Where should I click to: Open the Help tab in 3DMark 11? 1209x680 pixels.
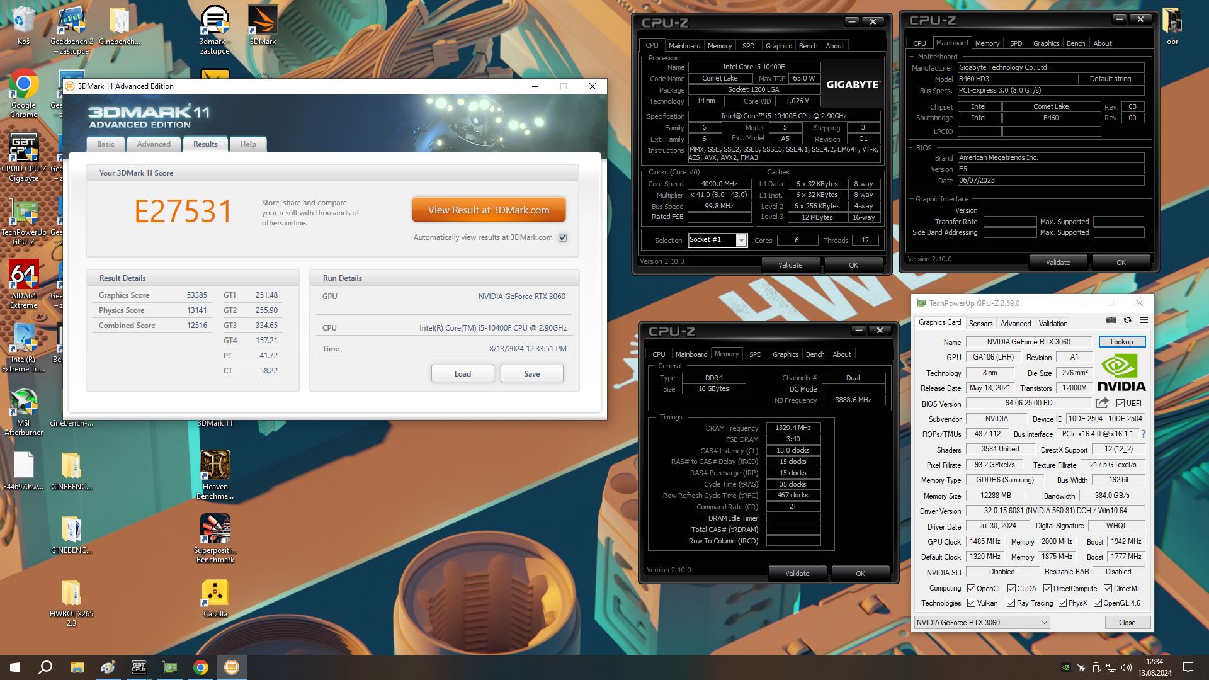point(248,144)
